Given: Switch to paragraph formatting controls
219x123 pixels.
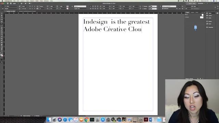Looking at the screenshot, I should click(3, 9).
